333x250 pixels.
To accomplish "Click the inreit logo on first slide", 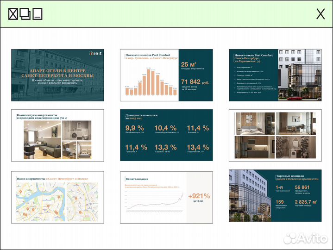I will pos(95,54).
